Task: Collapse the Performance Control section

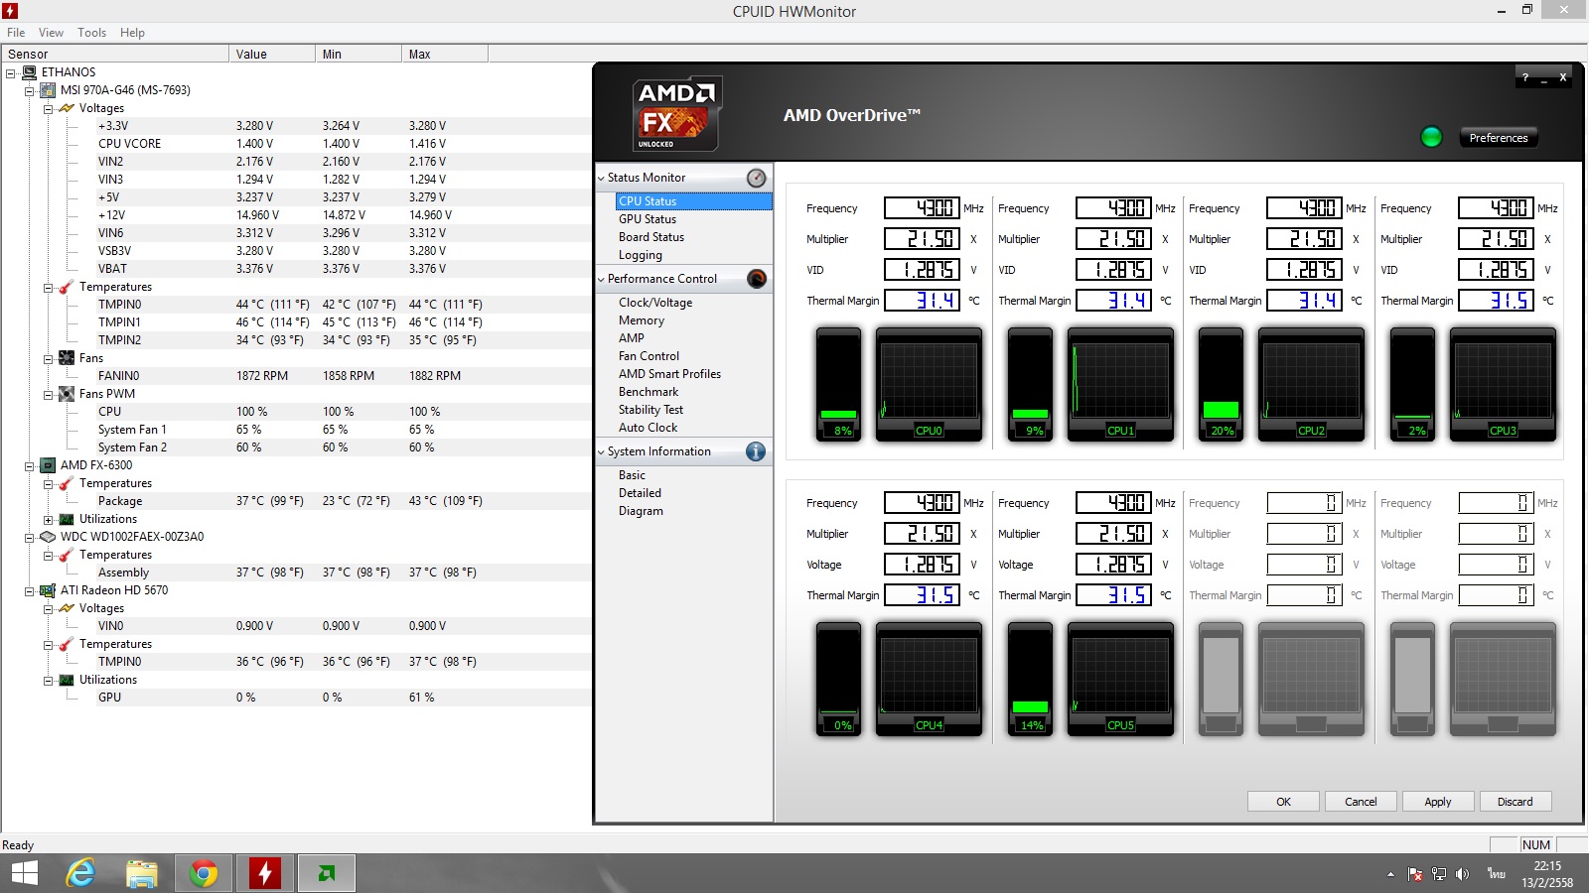Action: point(601,280)
